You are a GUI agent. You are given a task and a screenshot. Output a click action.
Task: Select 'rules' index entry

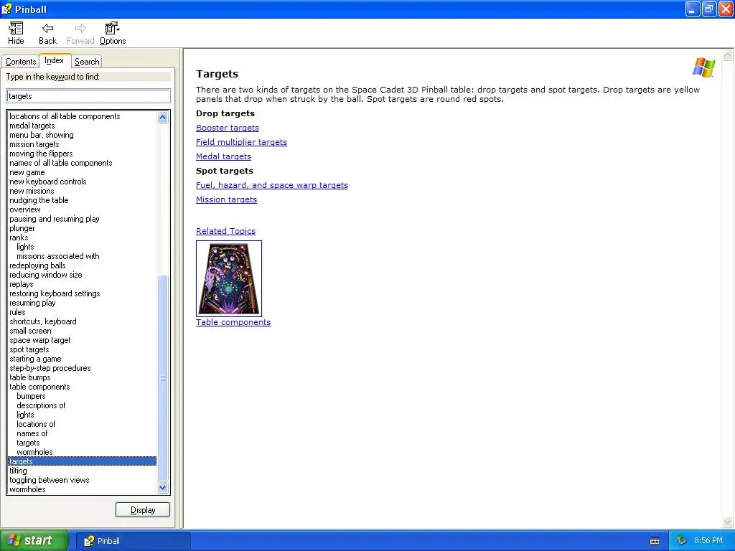[x=17, y=313]
